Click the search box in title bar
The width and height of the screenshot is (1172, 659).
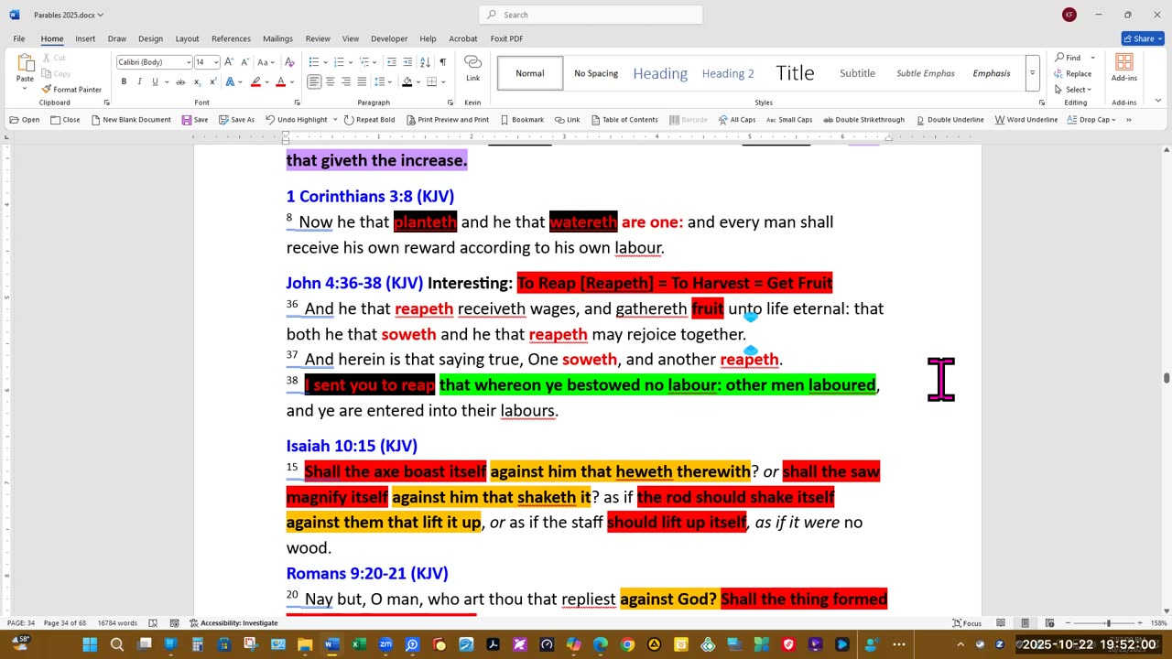[x=591, y=15]
